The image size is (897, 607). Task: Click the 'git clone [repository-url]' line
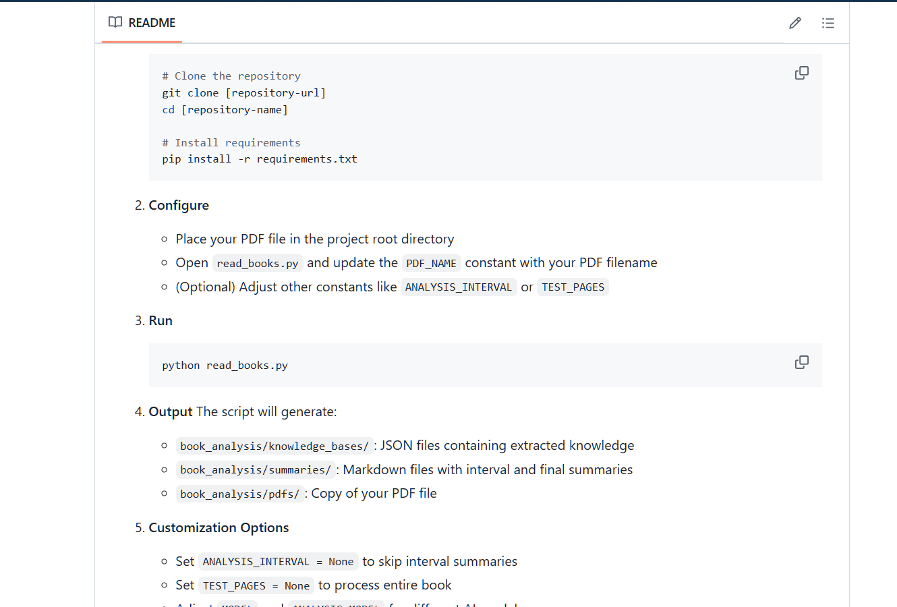tap(244, 93)
